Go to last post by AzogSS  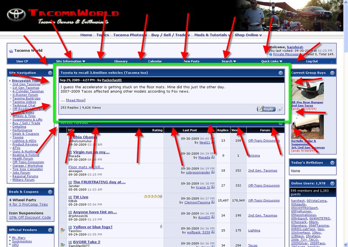[x=213, y=217]
